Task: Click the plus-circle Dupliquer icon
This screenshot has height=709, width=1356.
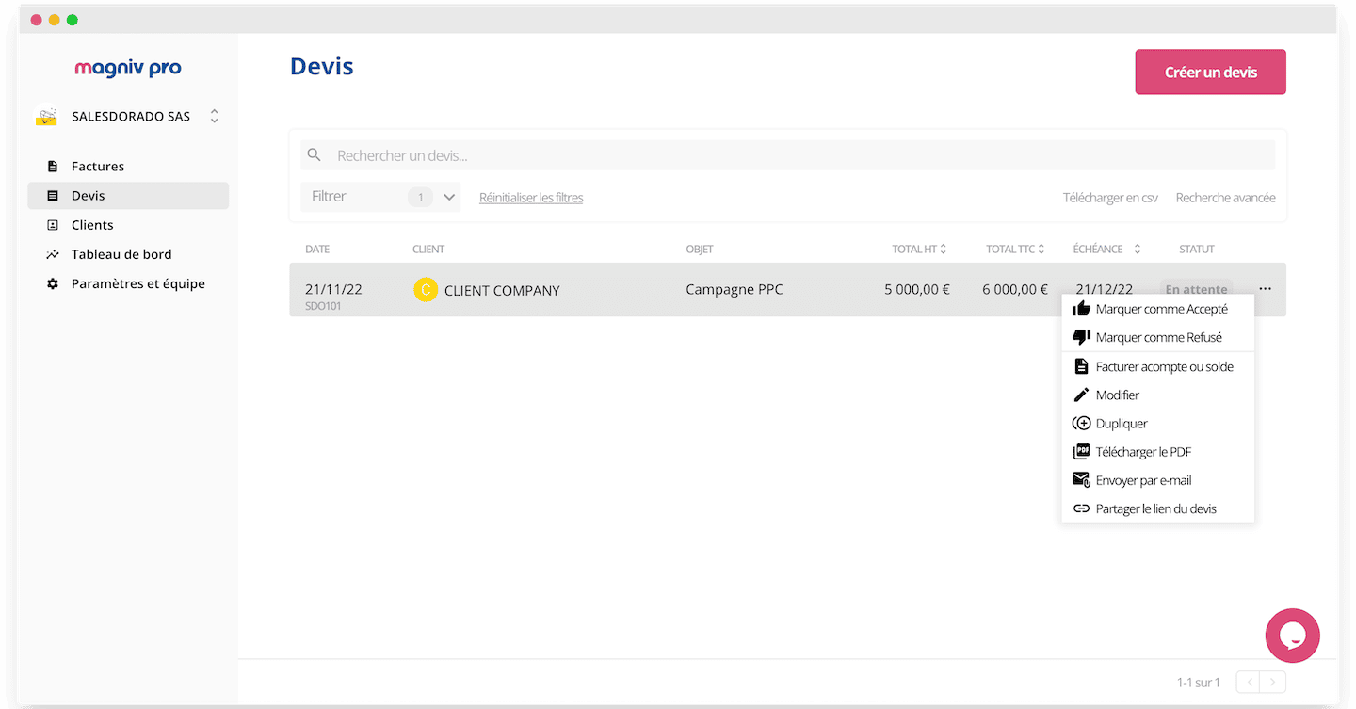Action: point(1081,424)
